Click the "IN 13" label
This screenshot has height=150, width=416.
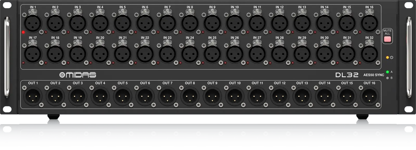coord(302,7)
